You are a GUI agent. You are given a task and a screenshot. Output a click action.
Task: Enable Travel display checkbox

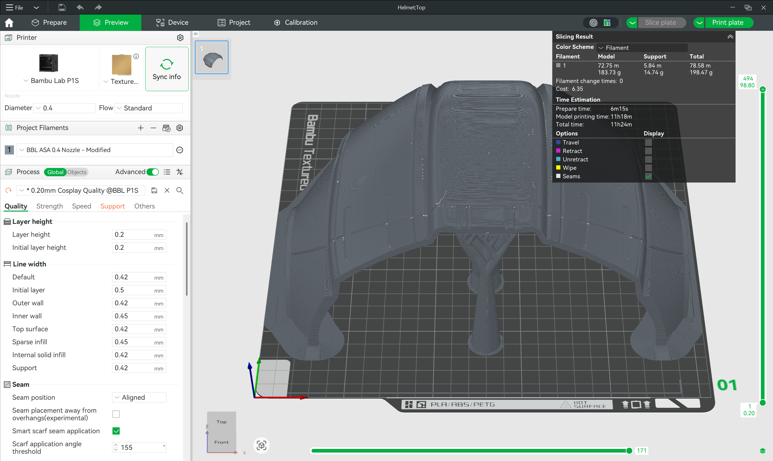[648, 143]
